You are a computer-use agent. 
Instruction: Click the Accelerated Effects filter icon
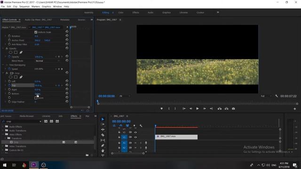[46, 121]
